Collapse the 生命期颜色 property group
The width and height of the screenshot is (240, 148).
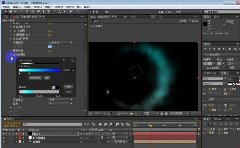pyautogui.click(x=11, y=55)
